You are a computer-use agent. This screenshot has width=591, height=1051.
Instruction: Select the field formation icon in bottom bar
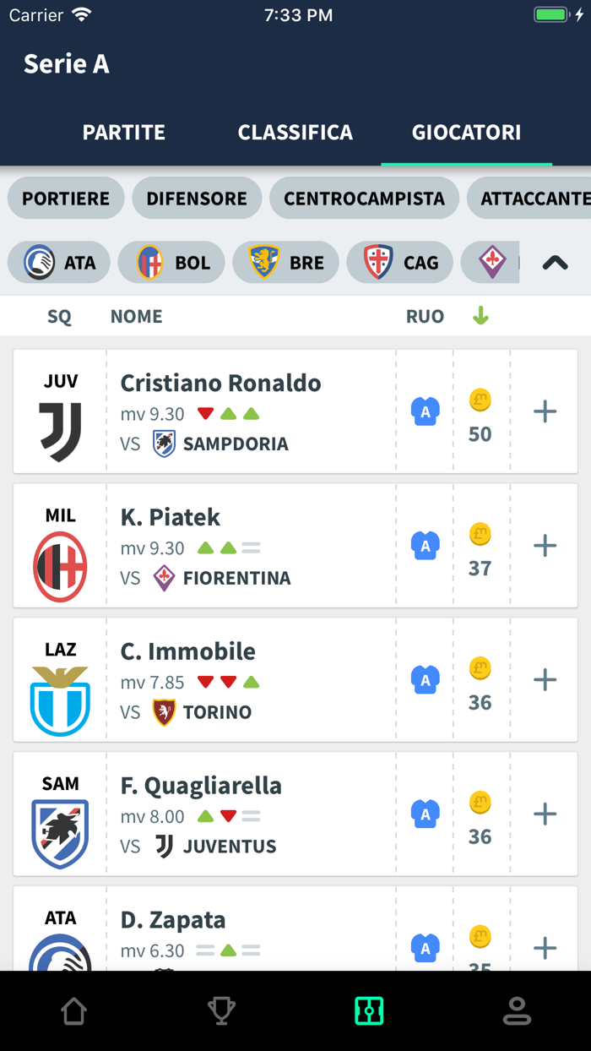(x=369, y=1010)
